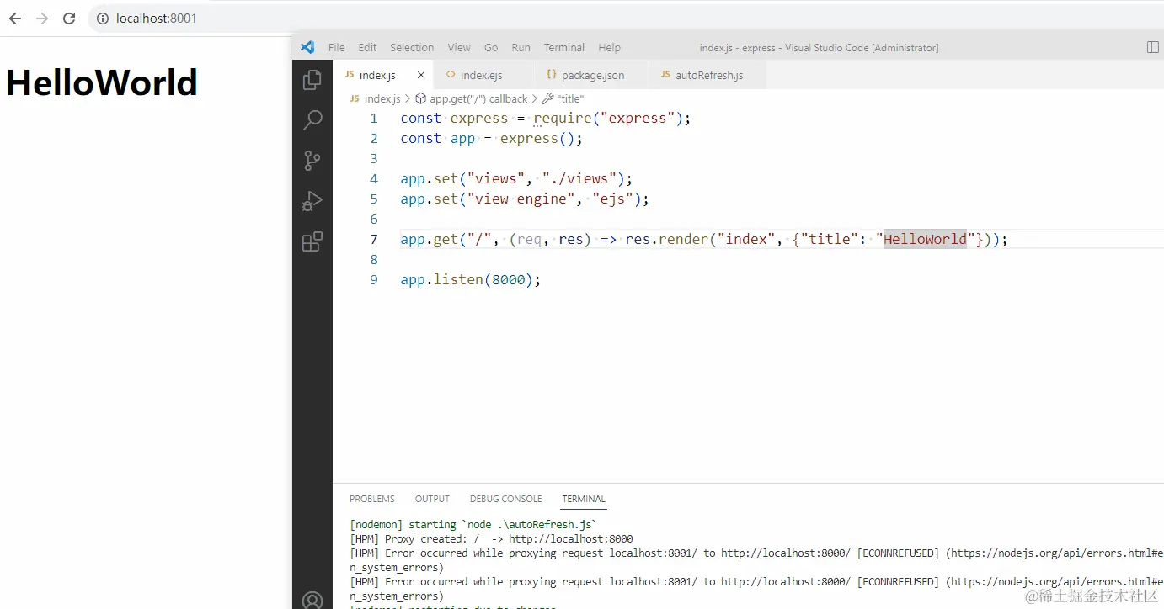
Task: Toggle the layout panel icon in title bar
Action: tap(1153, 48)
